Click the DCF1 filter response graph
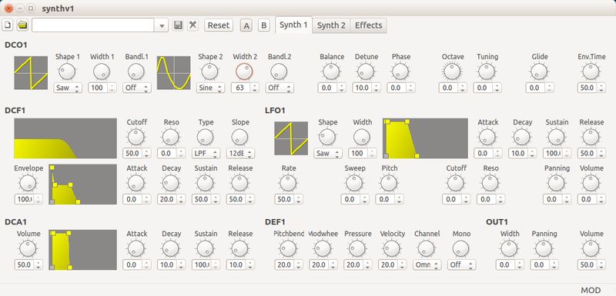This screenshot has height=296, width=616. [65, 138]
